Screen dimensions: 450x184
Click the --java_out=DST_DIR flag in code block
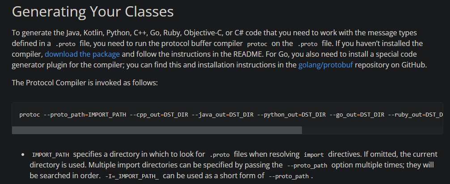[x=222, y=115]
